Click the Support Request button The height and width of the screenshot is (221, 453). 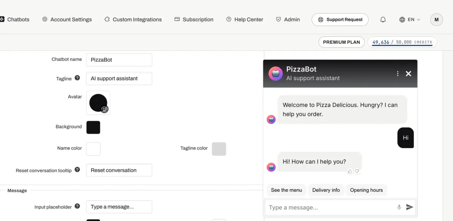point(340,20)
